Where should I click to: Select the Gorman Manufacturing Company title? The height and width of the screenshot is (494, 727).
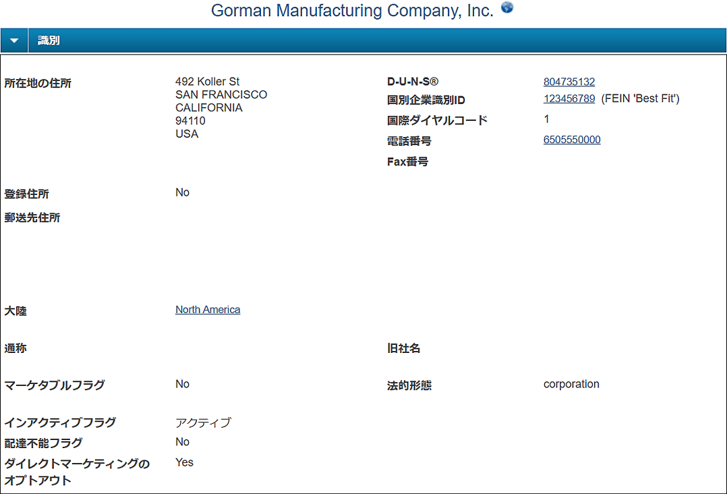click(352, 10)
